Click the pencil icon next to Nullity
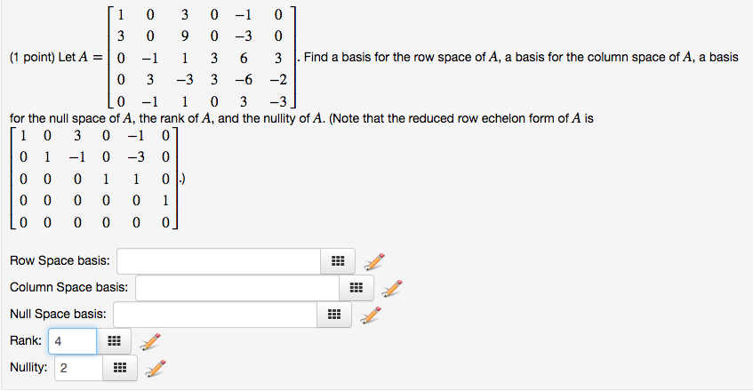This screenshot has height=391, width=753. coord(156,367)
